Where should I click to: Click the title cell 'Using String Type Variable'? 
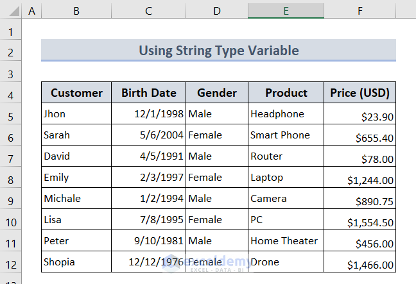(x=218, y=51)
